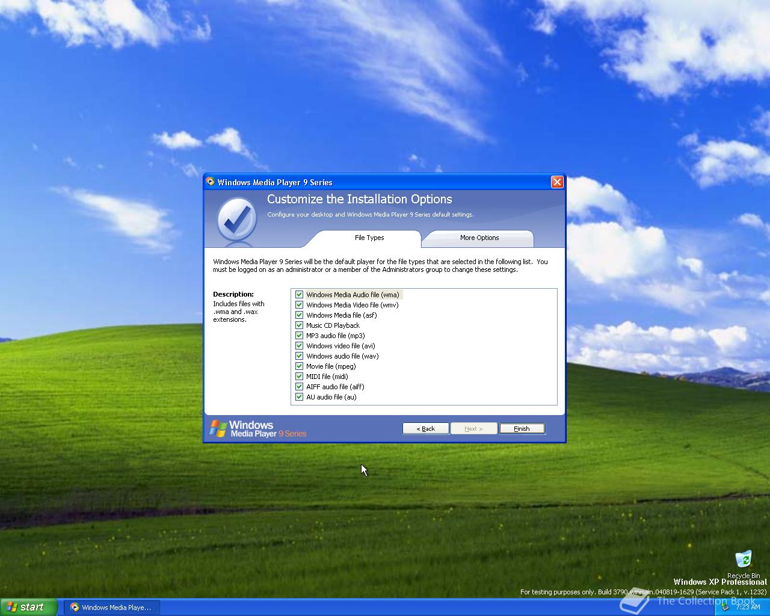Toggle Windows Media file (asf) checkbox
Screen dimensions: 770x616
(x=299, y=315)
